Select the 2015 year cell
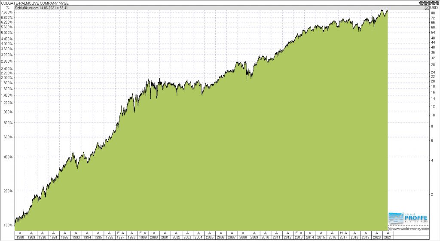This screenshot has width=440, height=241. point(321,237)
